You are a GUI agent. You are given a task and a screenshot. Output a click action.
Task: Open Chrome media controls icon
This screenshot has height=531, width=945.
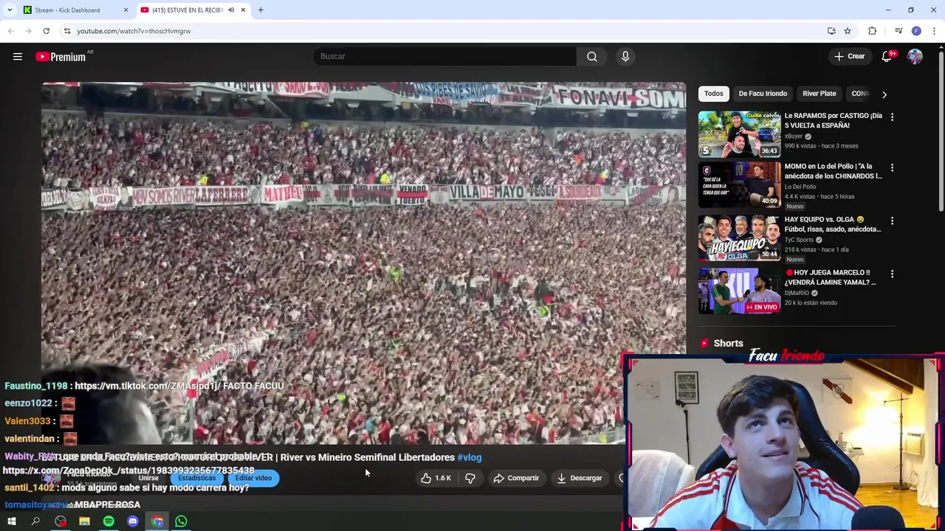tap(898, 31)
